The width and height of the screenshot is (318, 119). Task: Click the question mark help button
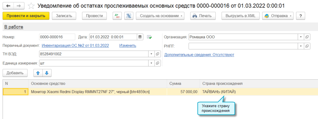(301, 16)
